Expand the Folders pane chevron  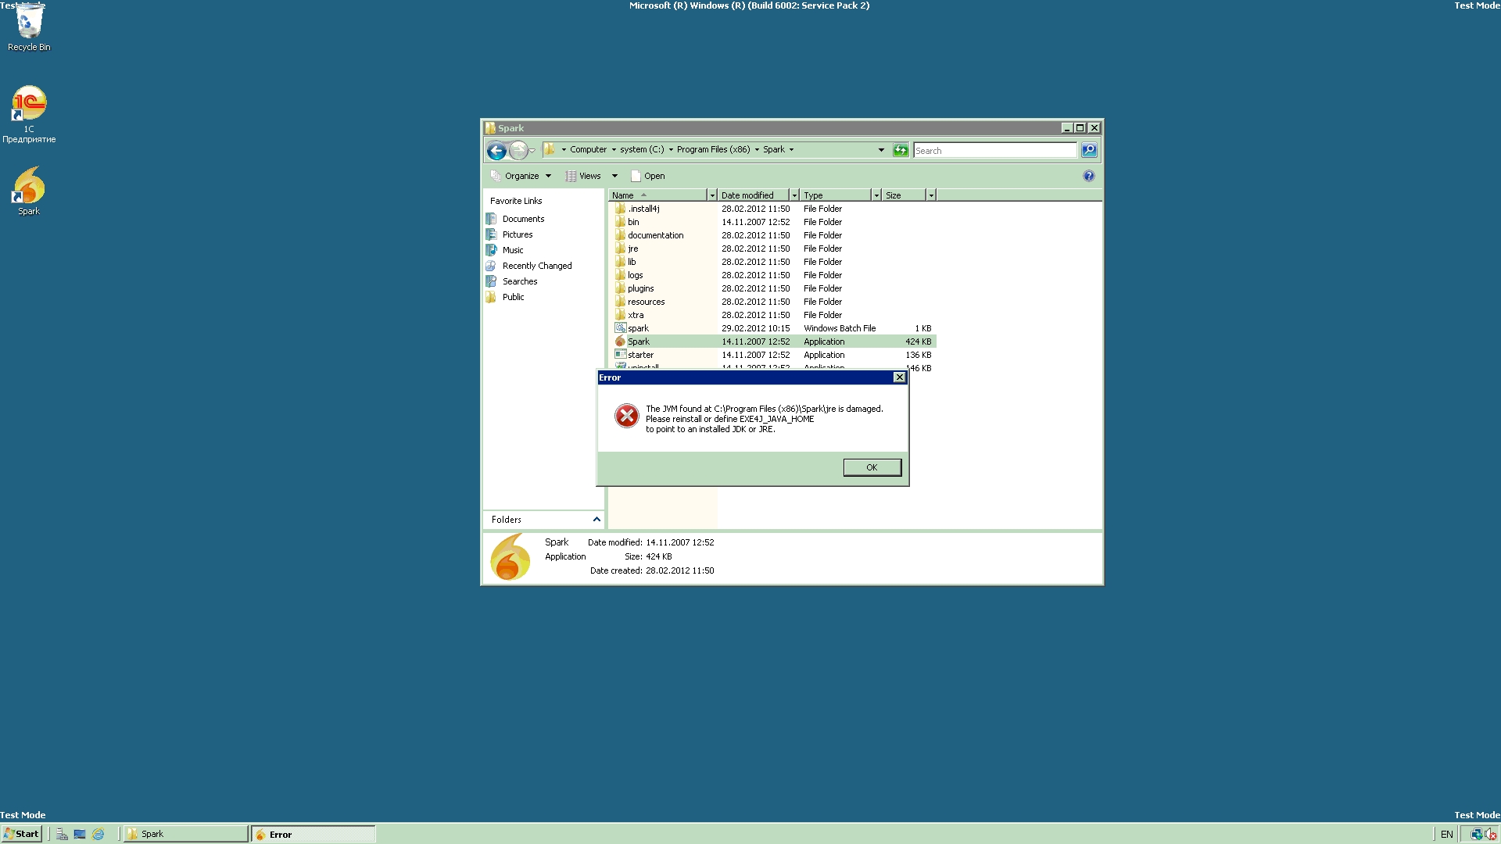(x=596, y=520)
